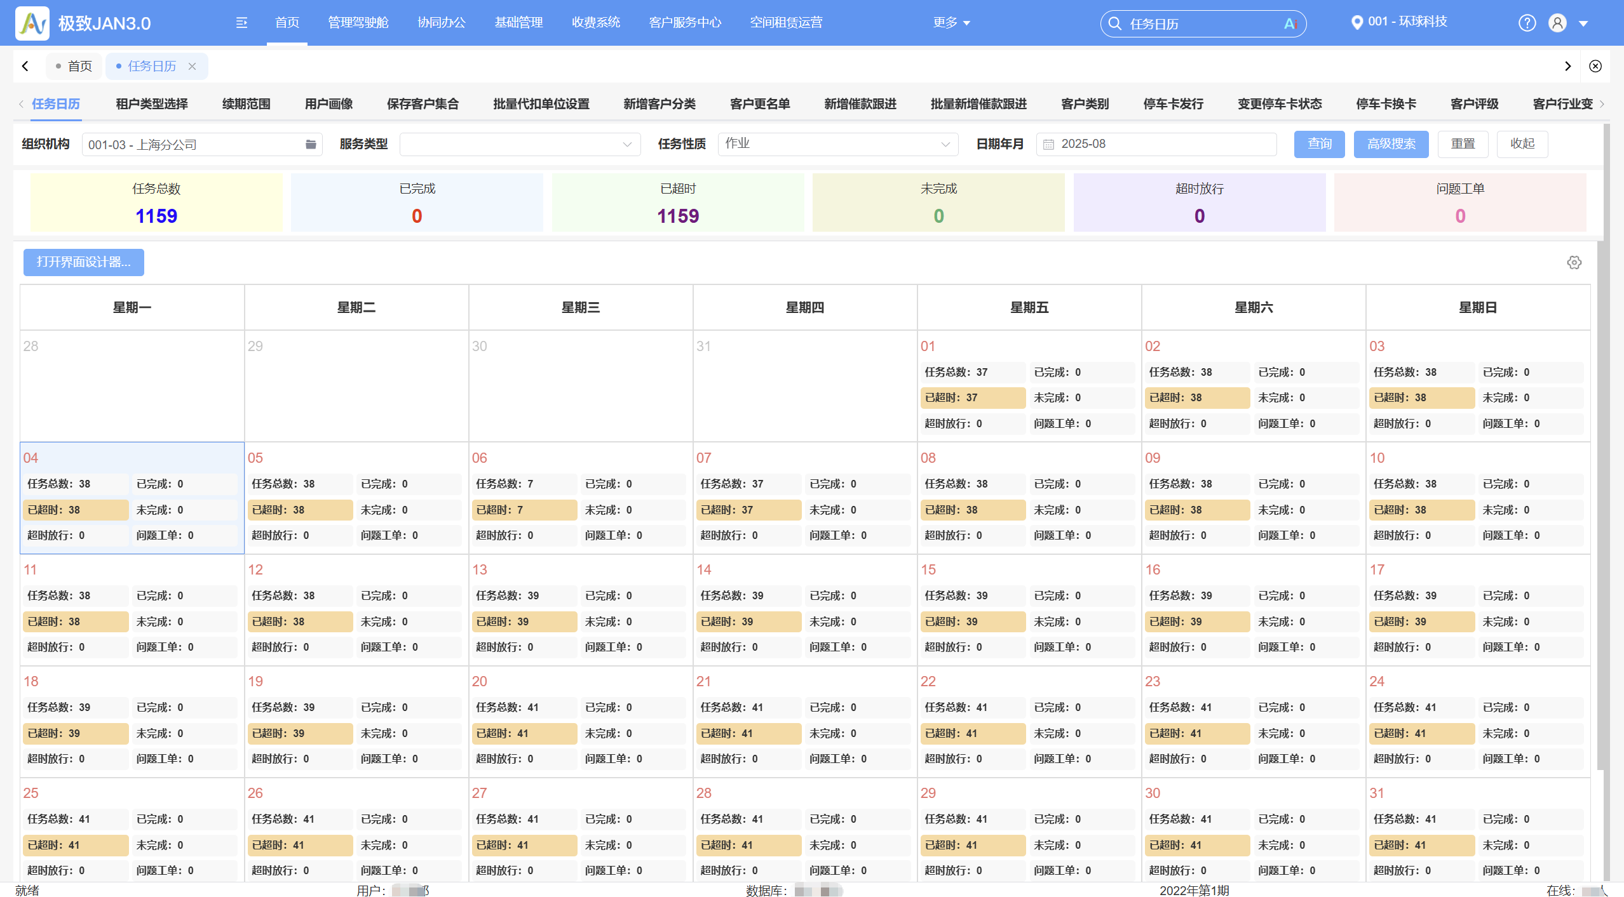Click the 问题工单 summary card
Screen dimensions: 1624x897
pos(1460,203)
